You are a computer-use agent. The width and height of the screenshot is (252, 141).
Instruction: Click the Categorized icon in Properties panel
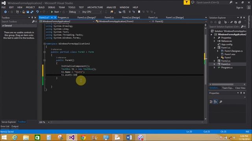(x=211, y=102)
